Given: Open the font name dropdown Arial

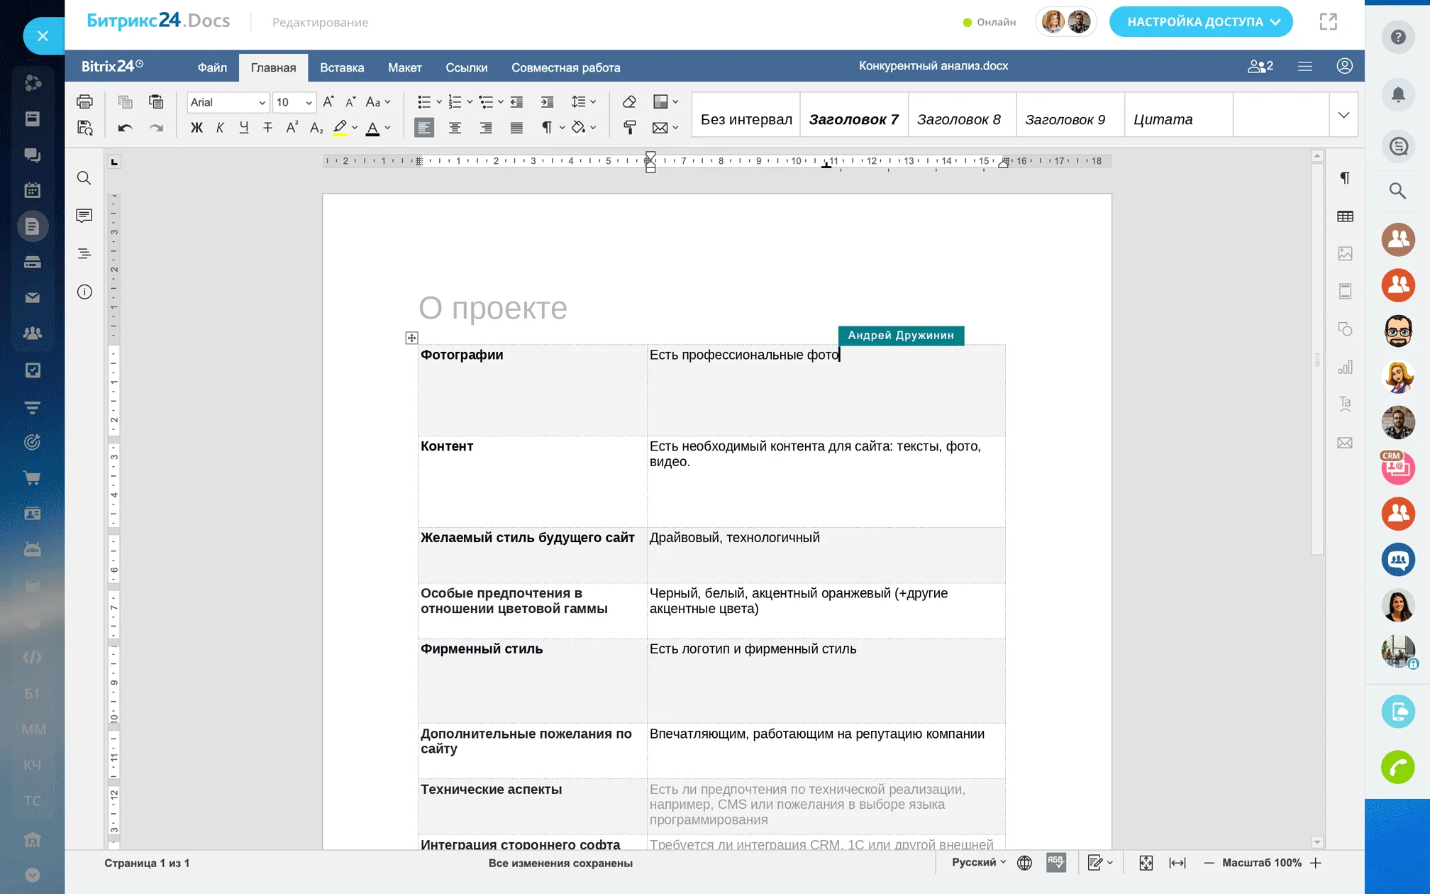Looking at the screenshot, I should [x=228, y=102].
